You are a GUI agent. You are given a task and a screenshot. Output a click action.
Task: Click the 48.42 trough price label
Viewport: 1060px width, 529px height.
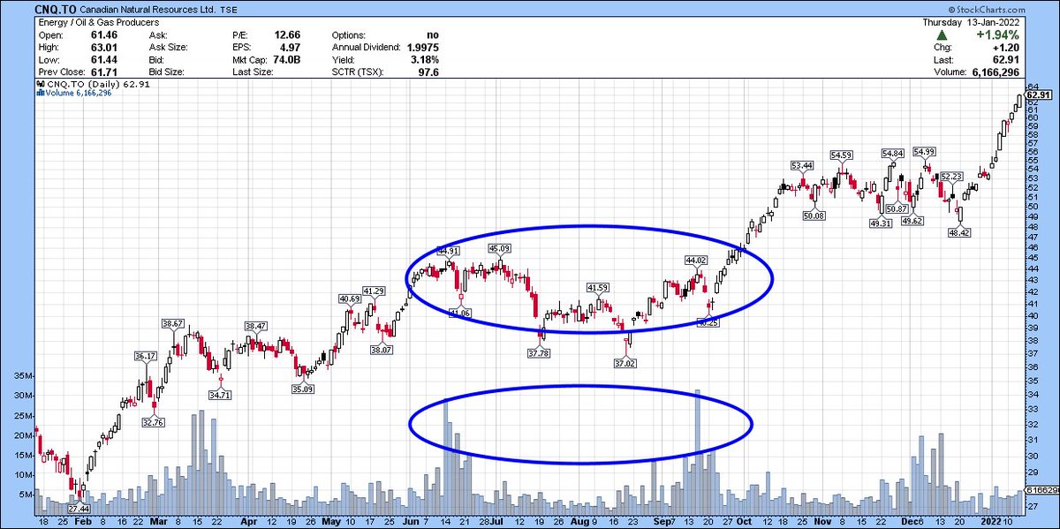960,233
